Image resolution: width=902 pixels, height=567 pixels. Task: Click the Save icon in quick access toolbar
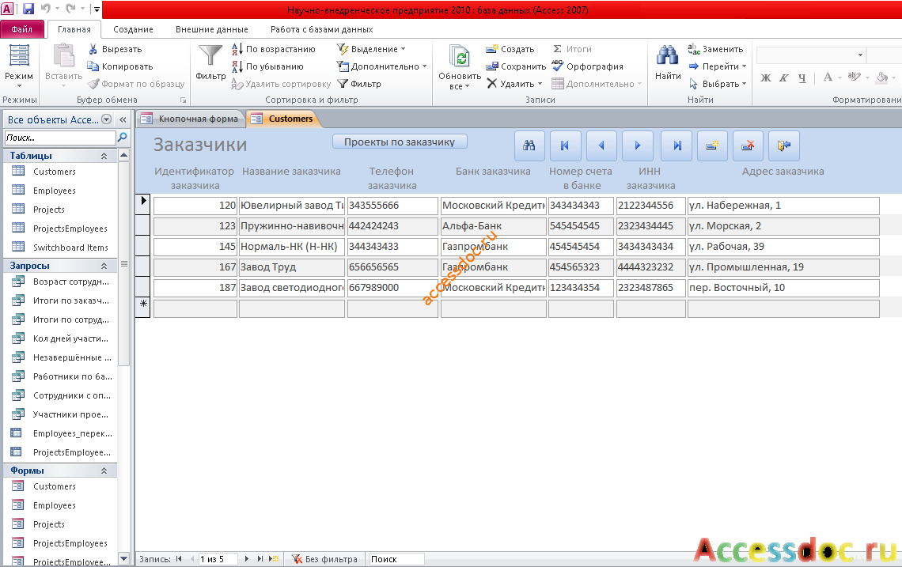[28, 9]
